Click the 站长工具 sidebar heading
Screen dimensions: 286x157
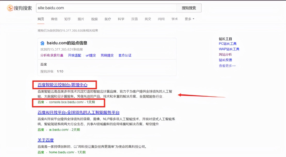[x=225, y=39]
